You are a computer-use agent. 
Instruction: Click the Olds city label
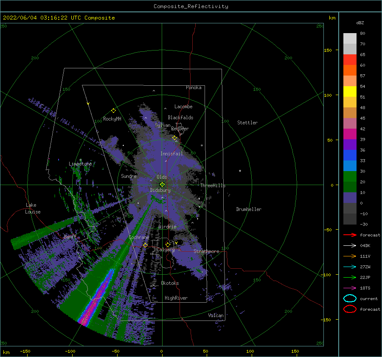click(162, 177)
